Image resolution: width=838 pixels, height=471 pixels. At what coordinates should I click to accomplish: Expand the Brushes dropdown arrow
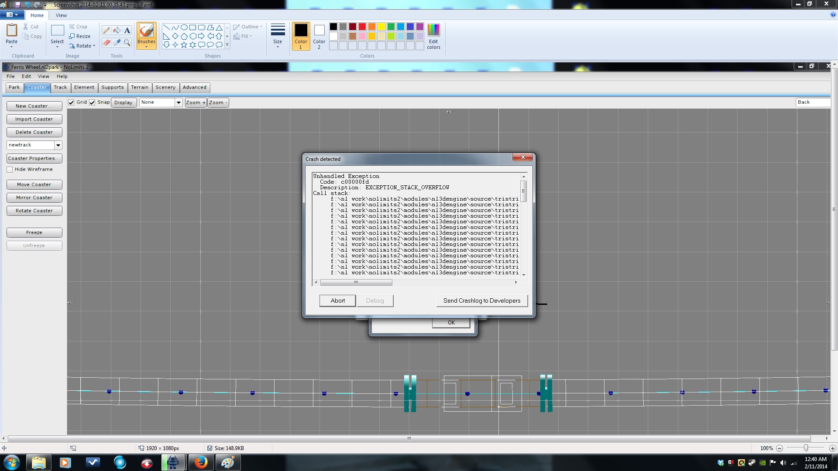coord(146,46)
